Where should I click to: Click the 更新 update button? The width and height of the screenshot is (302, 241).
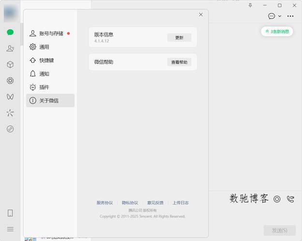point(179,38)
